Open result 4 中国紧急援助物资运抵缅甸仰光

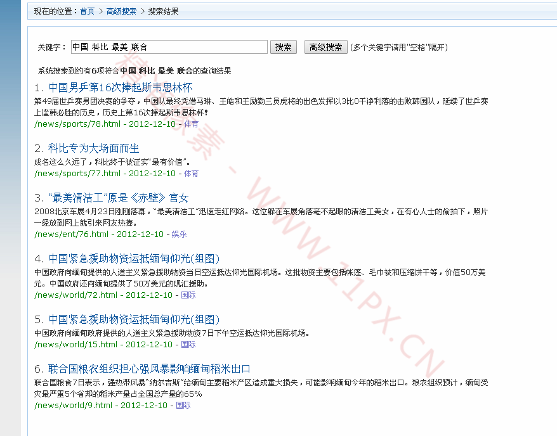click(133, 258)
